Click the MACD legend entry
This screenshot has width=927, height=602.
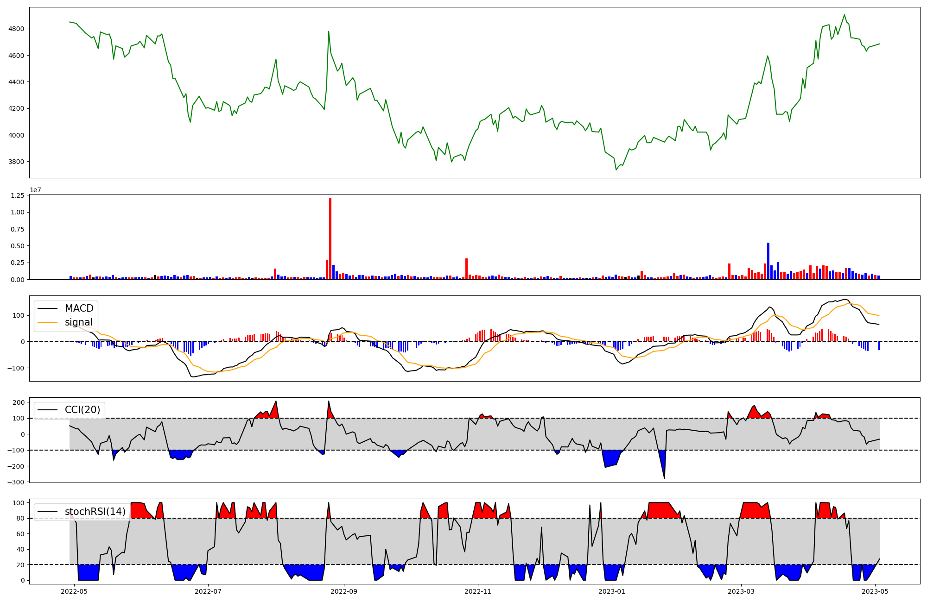point(79,308)
